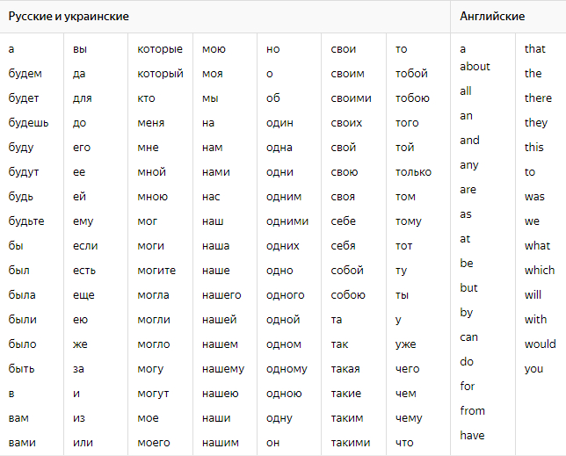Select the word "которые" in the list

tap(160, 49)
